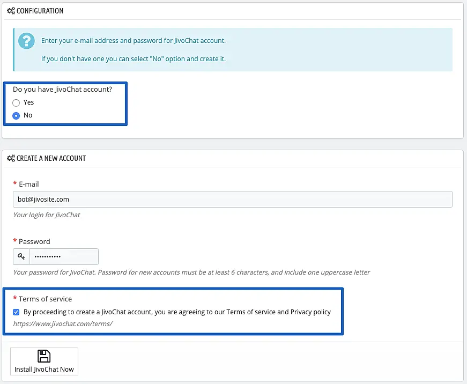This screenshot has width=467, height=384.
Task: Click the key icon beside the password field
Action: (x=21, y=256)
